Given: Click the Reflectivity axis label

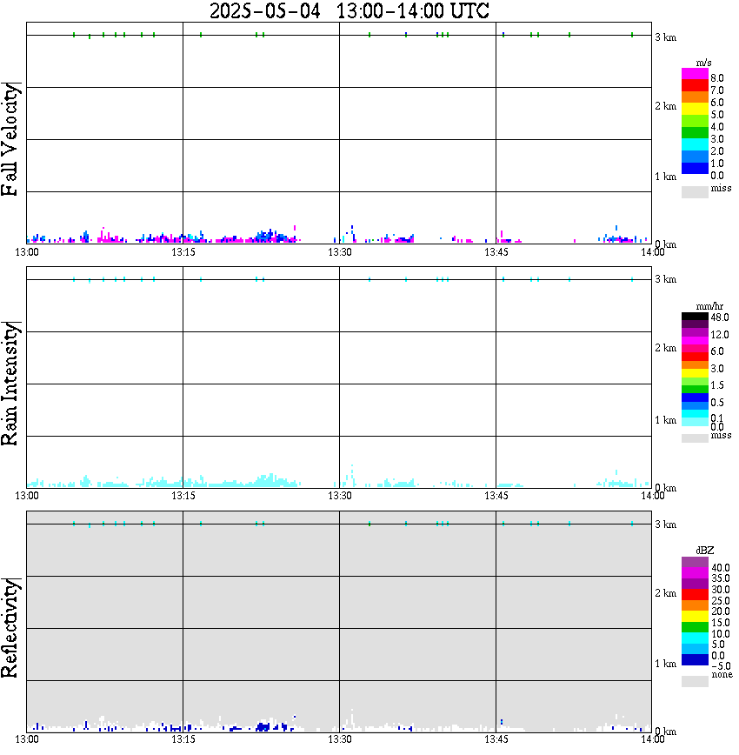Looking at the screenshot, I should pos(10,628).
